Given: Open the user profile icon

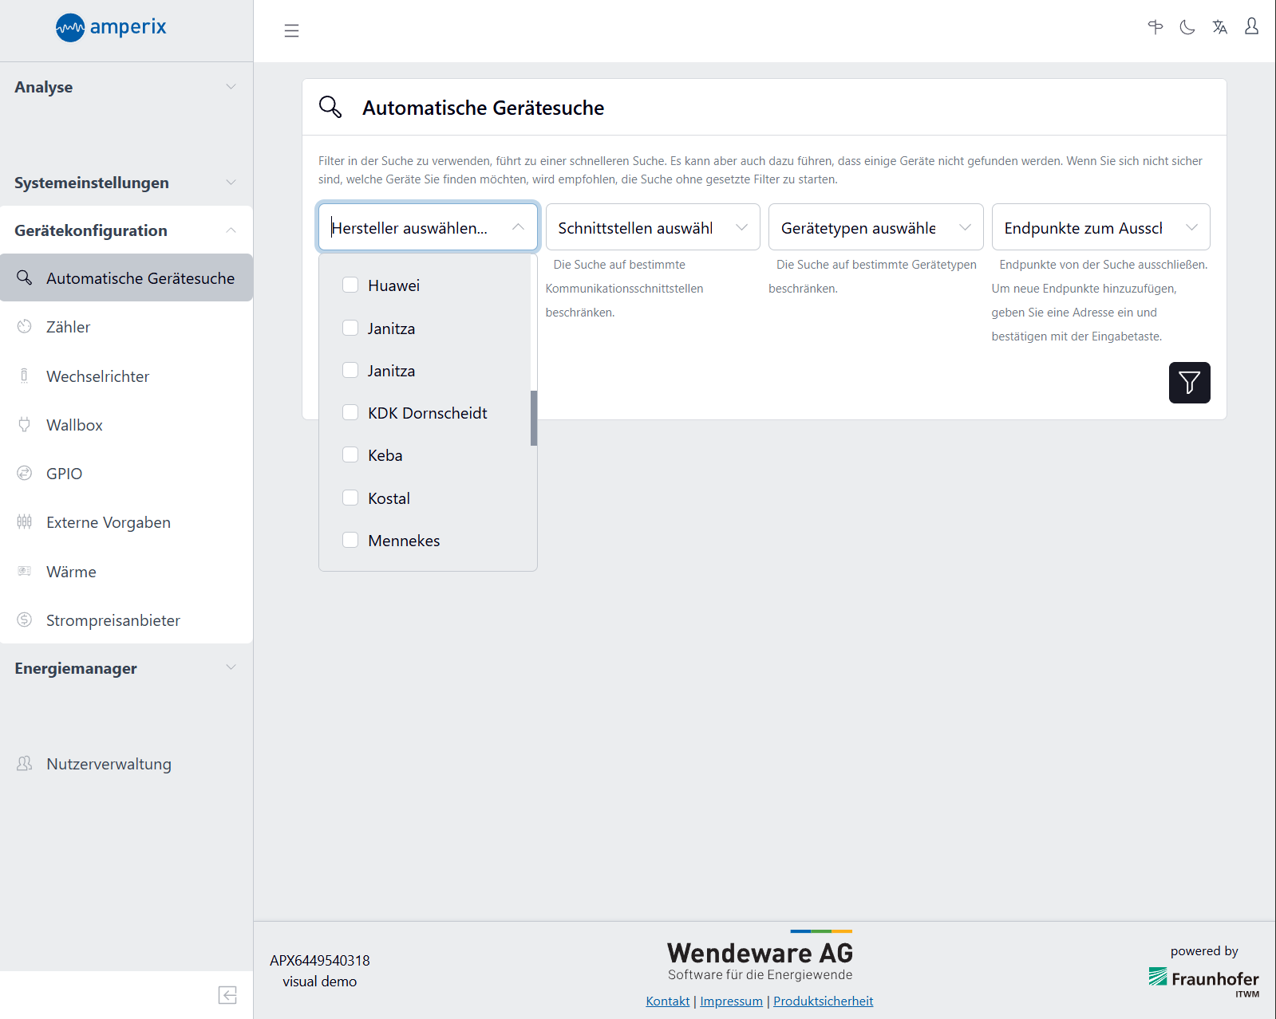Looking at the screenshot, I should (x=1251, y=27).
